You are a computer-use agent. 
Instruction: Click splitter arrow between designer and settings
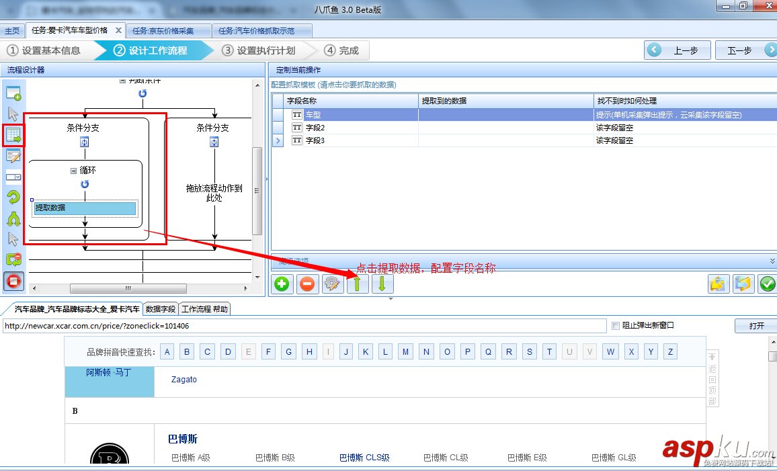pyautogui.click(x=267, y=179)
